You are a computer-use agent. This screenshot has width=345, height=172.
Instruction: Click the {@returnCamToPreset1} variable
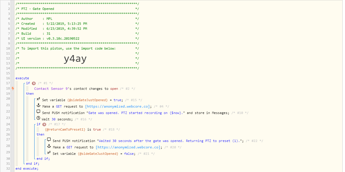tap(65, 129)
